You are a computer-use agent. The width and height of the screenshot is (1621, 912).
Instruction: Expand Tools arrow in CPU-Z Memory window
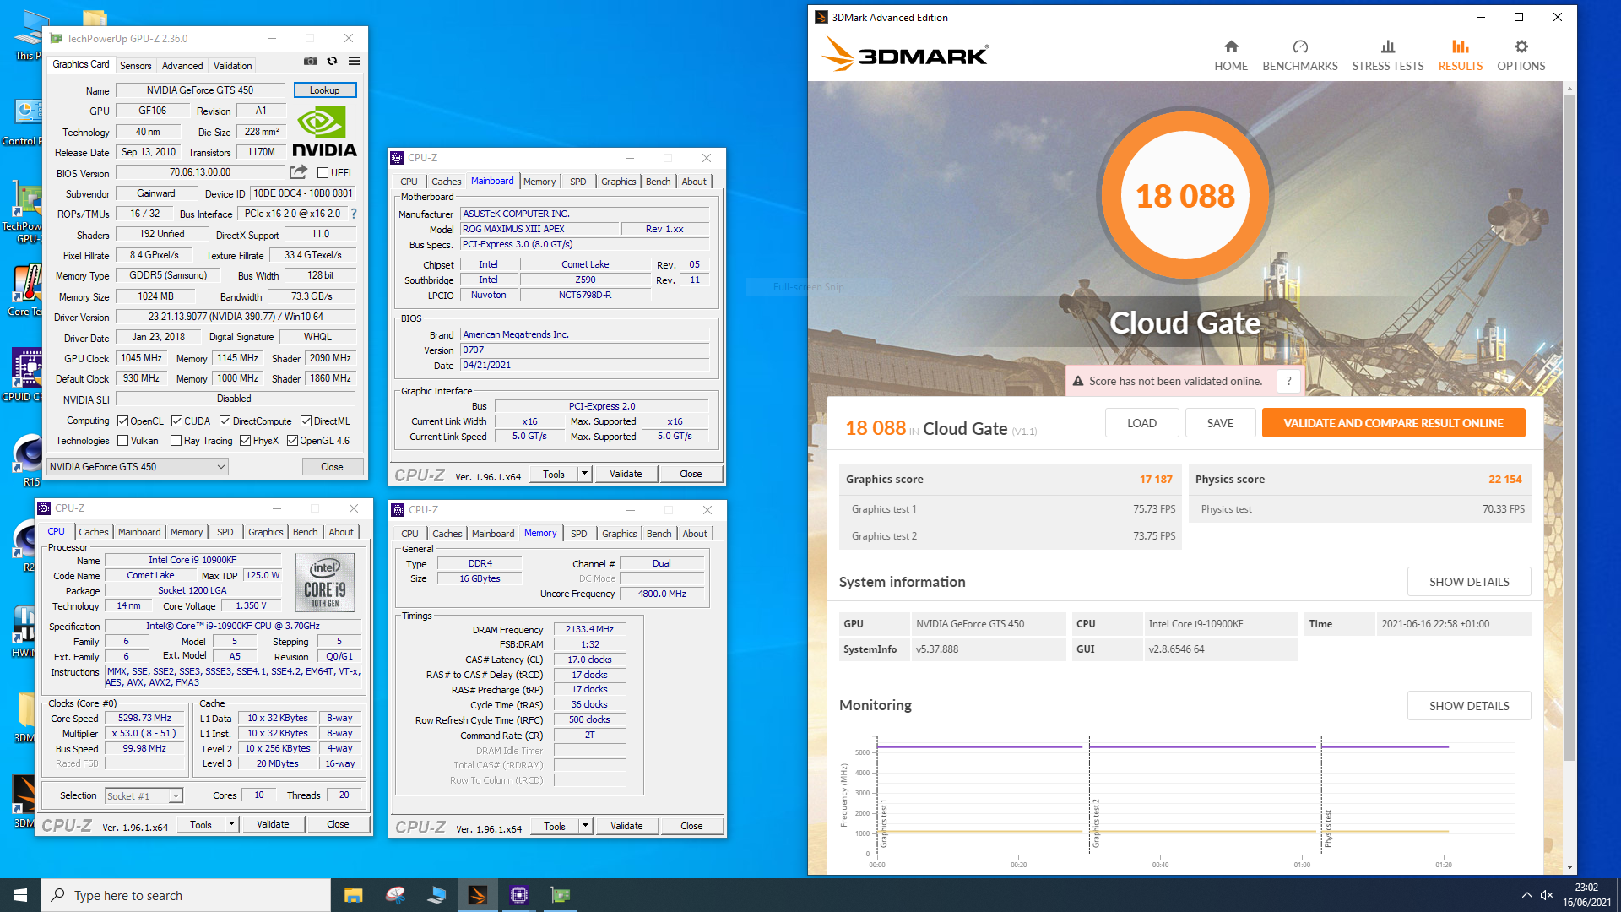click(x=585, y=826)
